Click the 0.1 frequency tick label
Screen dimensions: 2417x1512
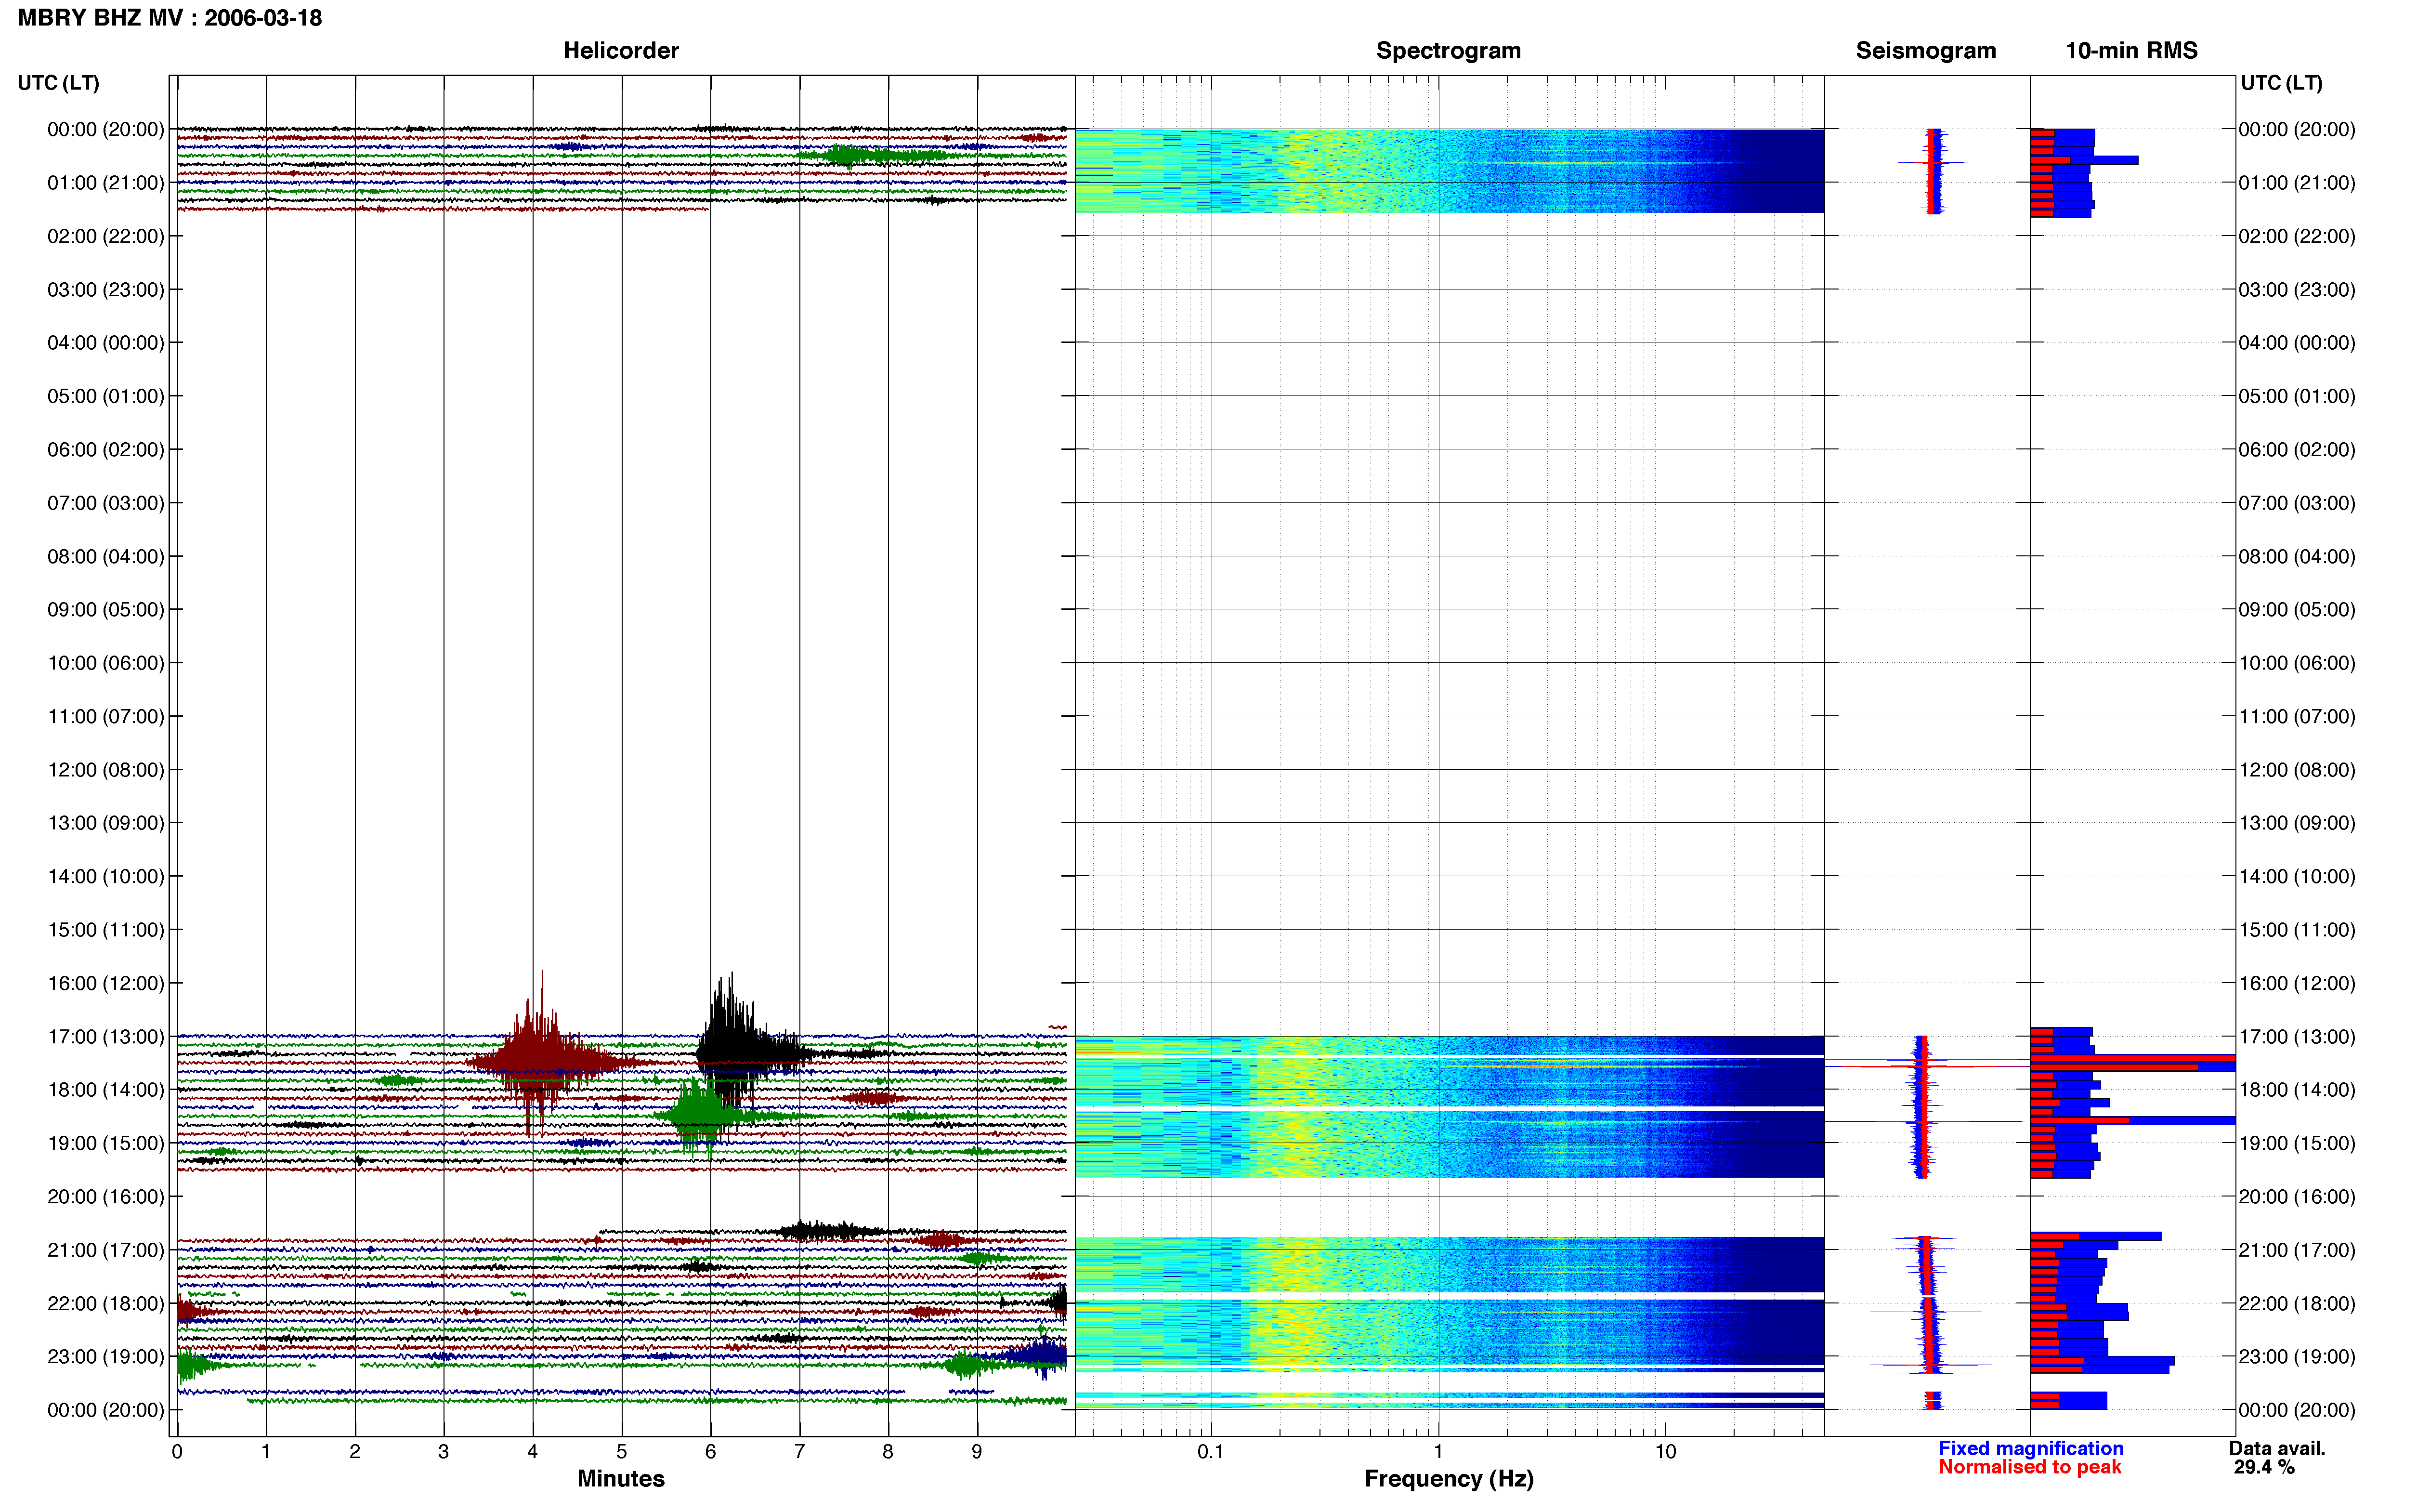pyautogui.click(x=1211, y=1452)
